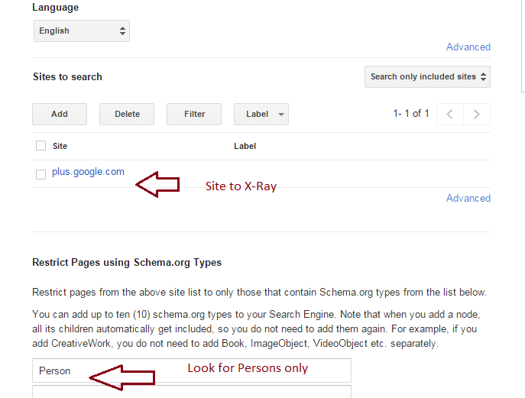Check the plus.google.com row checkbox
Viewport: 525px width, 398px height.
pos(41,174)
